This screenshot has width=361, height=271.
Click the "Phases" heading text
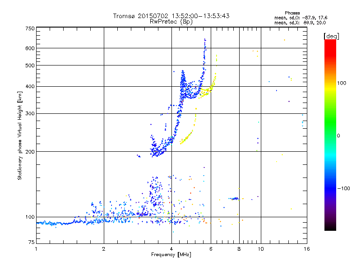[x=292, y=13]
